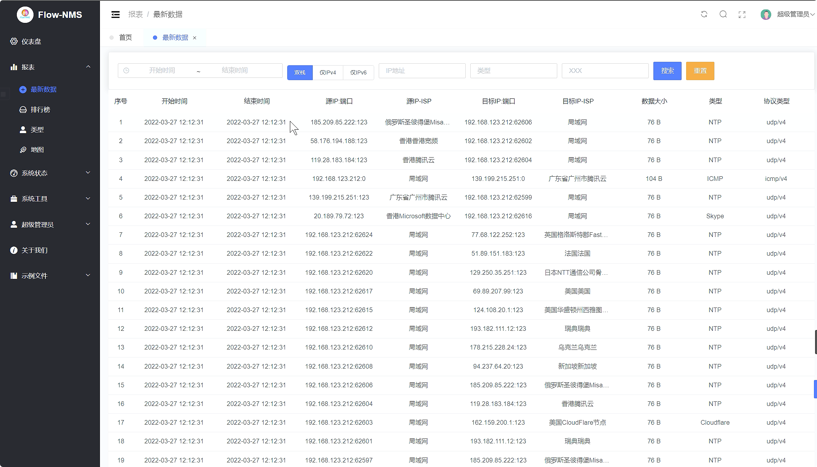This screenshot has width=817, height=467.
Task: Select the 双栈 dual-stack option
Action: coord(300,72)
